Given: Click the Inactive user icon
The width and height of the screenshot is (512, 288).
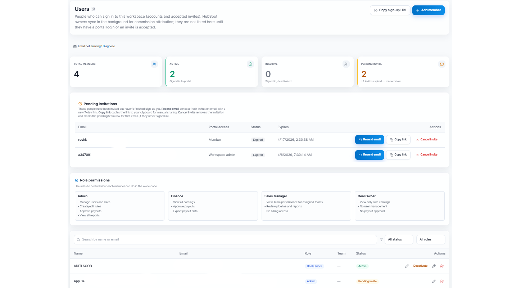Looking at the screenshot, I should click(x=346, y=64).
